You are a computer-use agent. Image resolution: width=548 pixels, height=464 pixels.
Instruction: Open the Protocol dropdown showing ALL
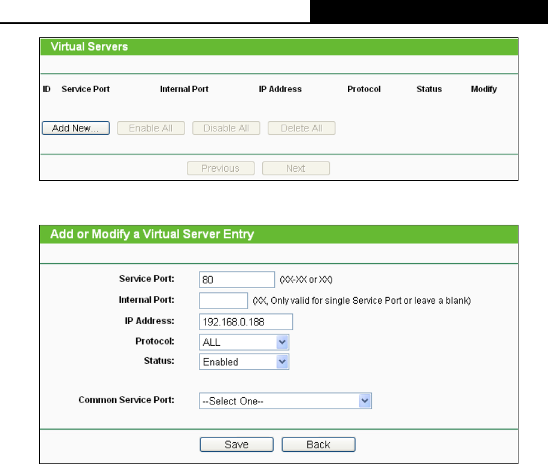244,342
